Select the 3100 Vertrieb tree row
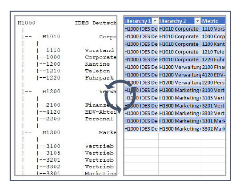Screen dimensions: 240x191 click(x=76, y=146)
